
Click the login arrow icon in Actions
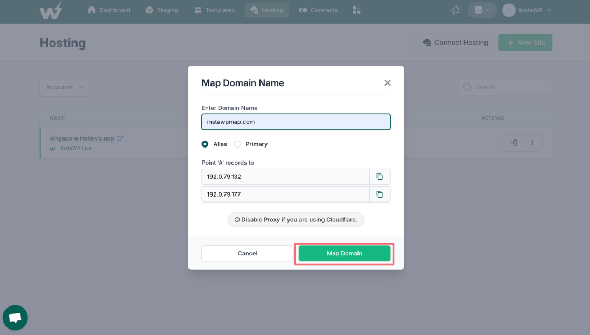pos(513,143)
